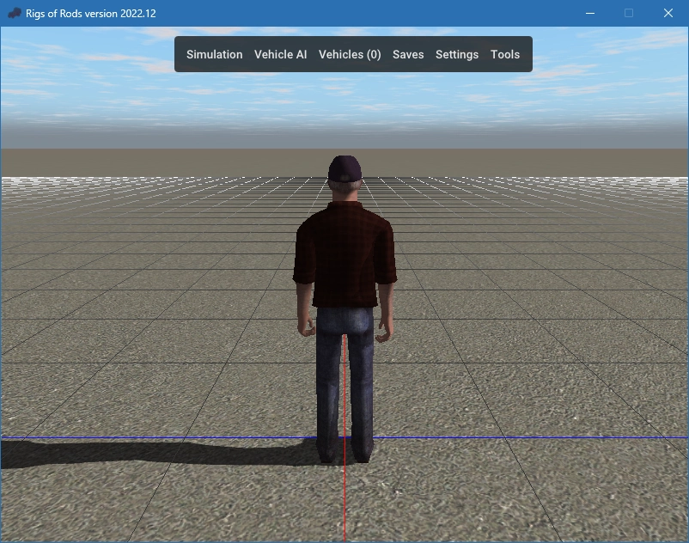689x543 pixels.
Task: Click the Rigs of Rods title bar icon
Action: pos(14,13)
